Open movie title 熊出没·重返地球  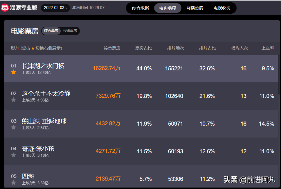[x=44, y=121]
